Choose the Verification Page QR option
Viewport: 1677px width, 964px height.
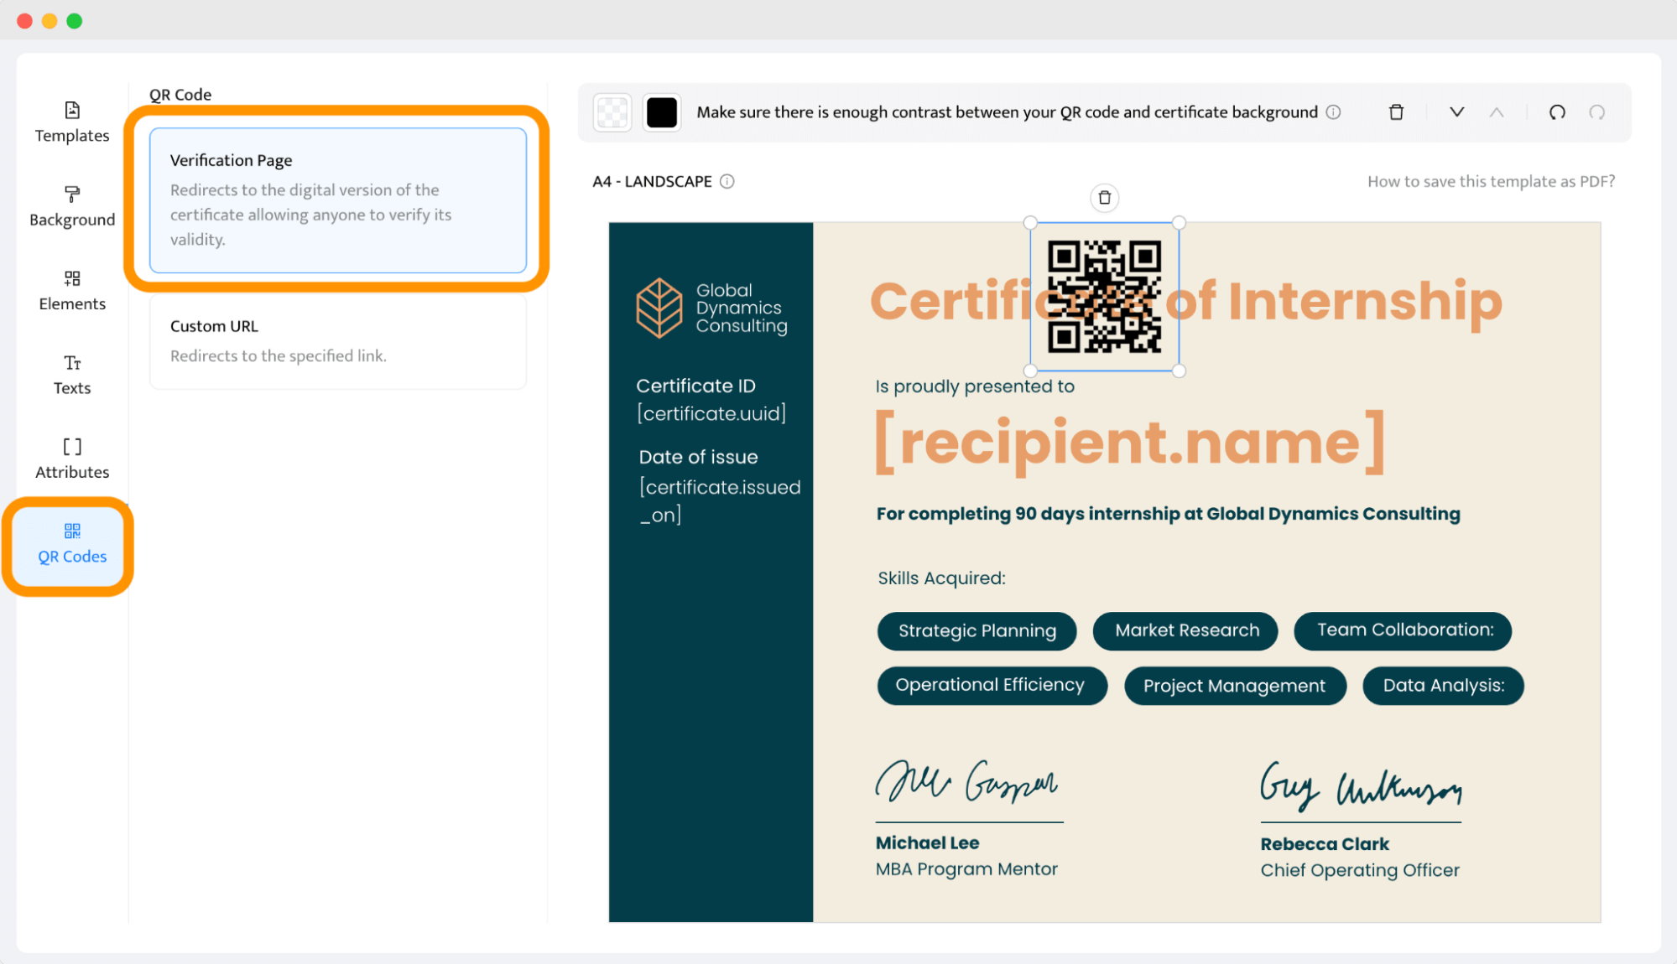(338, 200)
